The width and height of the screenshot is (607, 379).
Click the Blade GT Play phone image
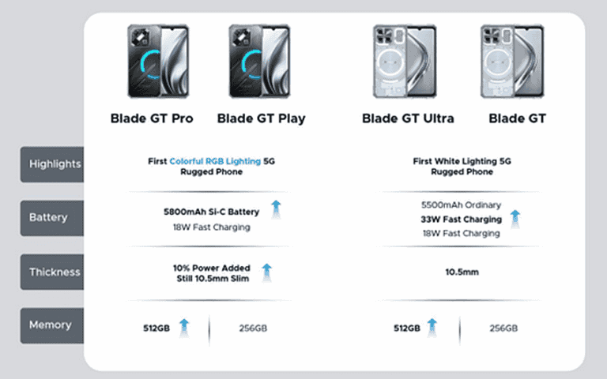click(259, 61)
